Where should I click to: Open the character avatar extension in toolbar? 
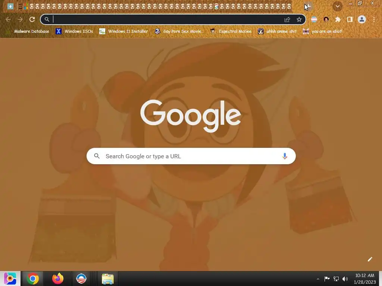pos(326,19)
